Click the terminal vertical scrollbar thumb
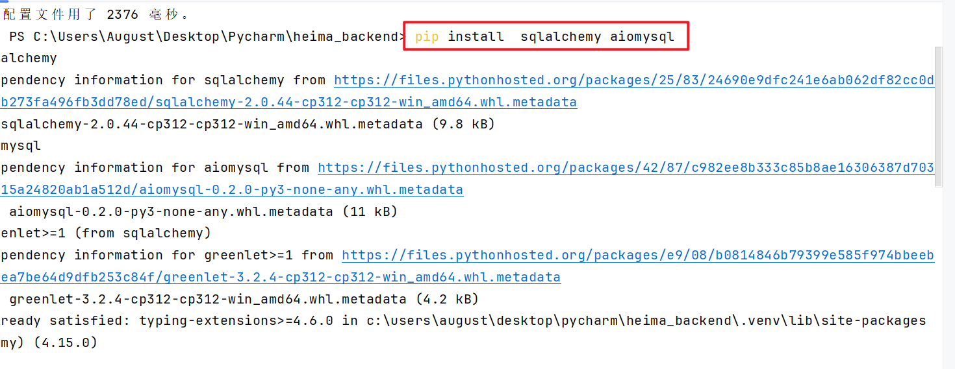The image size is (955, 369). point(938,117)
